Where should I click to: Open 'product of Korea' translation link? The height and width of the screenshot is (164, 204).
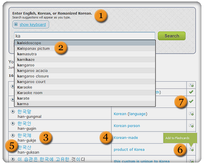point(129,150)
